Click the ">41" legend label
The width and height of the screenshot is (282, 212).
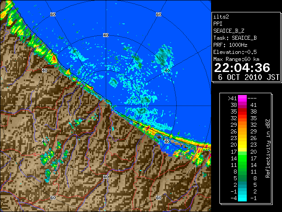point(232,98)
